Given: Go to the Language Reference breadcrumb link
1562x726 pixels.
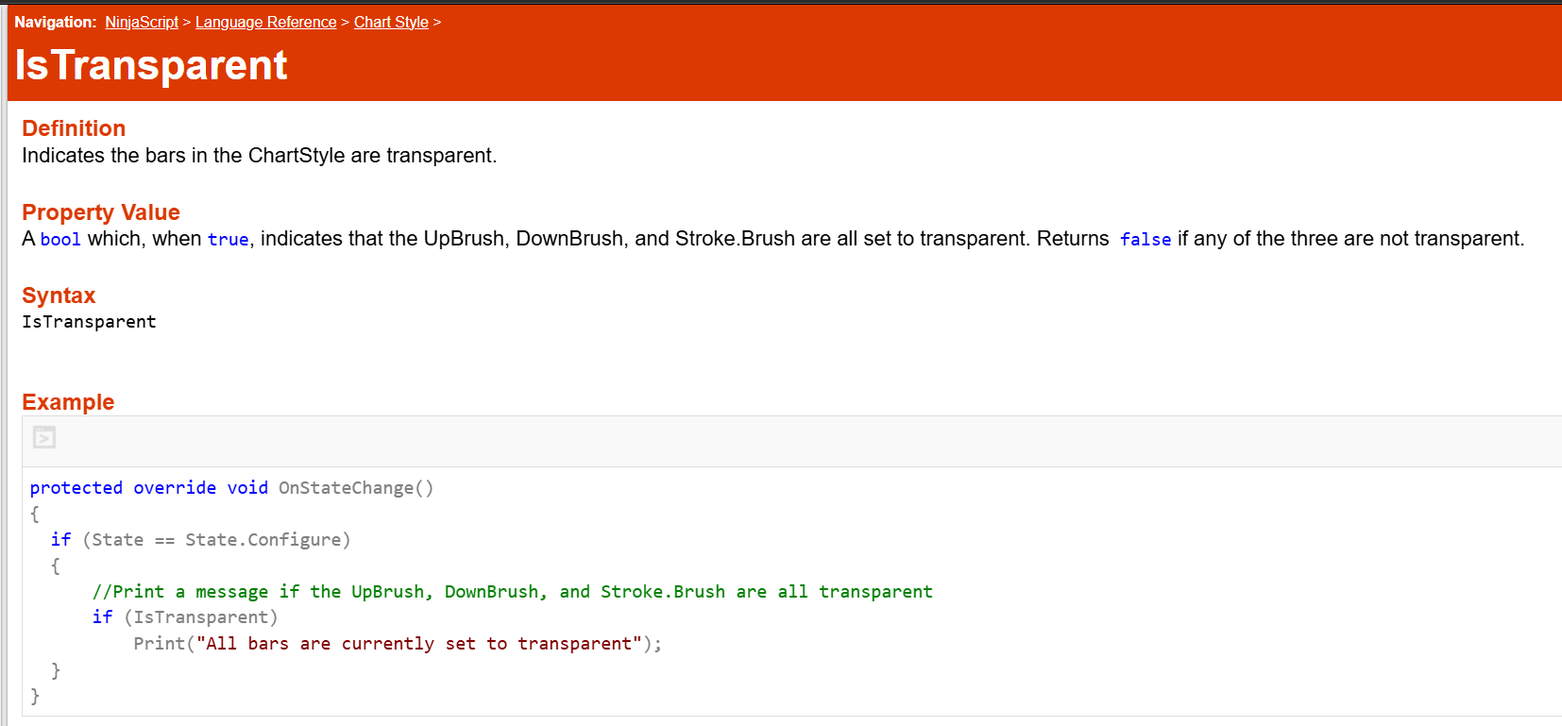Looking at the screenshot, I should [x=265, y=22].
